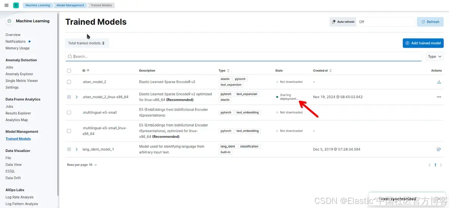The height and width of the screenshot is (208, 449).
Task: Open Anomaly Detection Jobs
Action: point(9,67)
